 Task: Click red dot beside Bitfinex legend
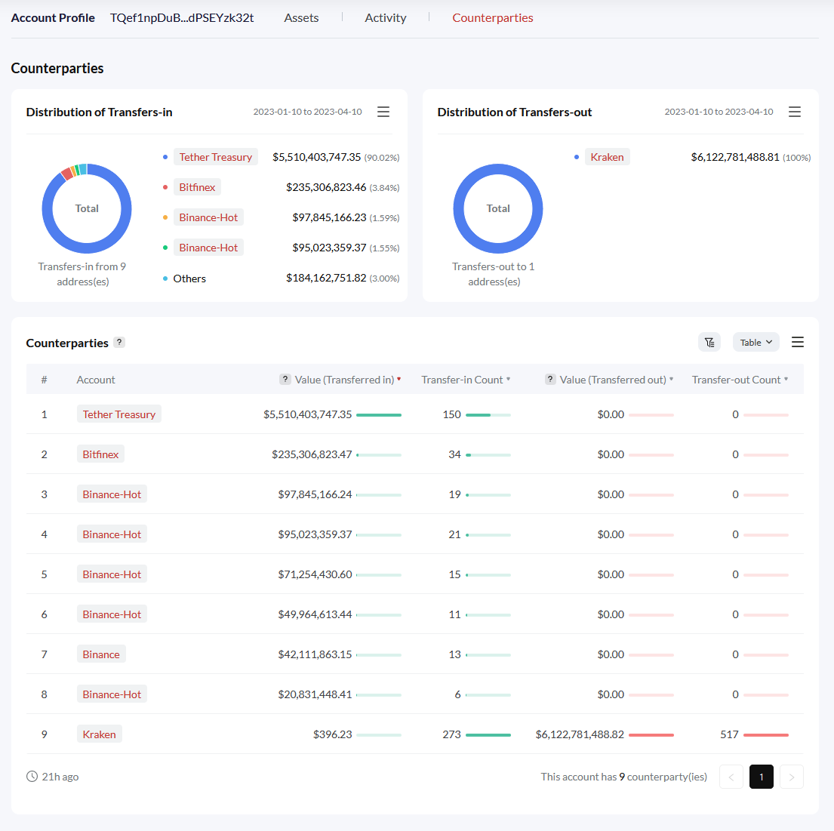pyautogui.click(x=165, y=187)
